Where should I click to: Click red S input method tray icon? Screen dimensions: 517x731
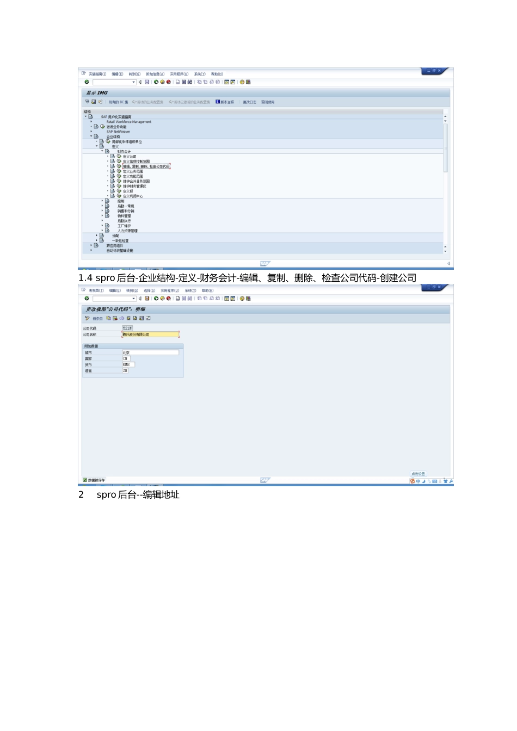pyautogui.click(x=413, y=481)
